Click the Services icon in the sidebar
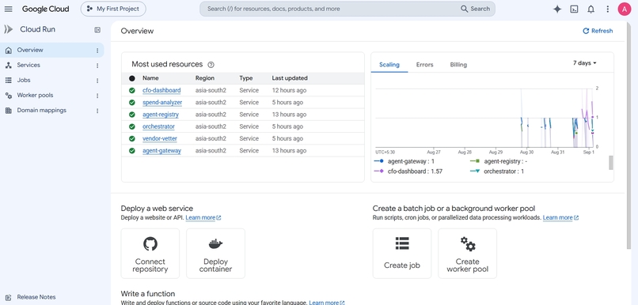This screenshot has height=305, width=638. [x=8, y=66]
